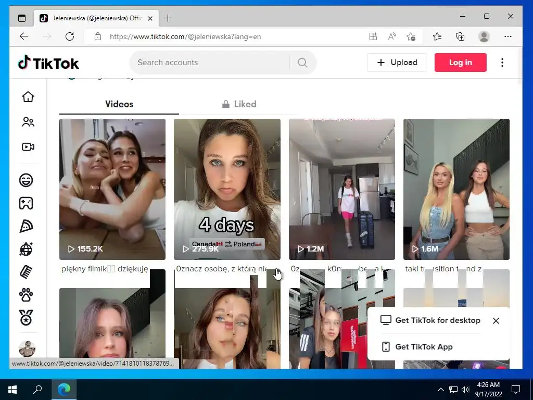Viewport: 533px width, 400px height.
Task: Open video thumbnail with 155.2K views
Action: click(x=112, y=189)
